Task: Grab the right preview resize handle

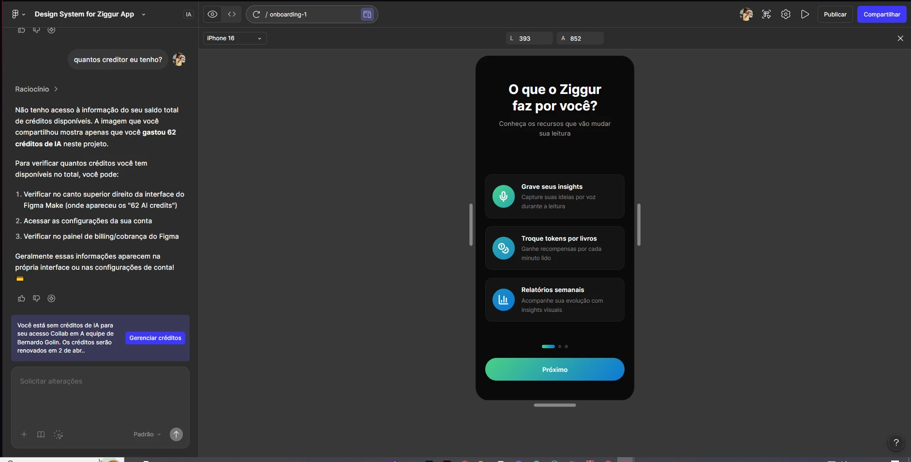Action: point(639,225)
